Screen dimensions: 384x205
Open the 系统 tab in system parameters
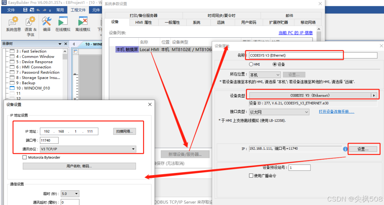click(x=197, y=22)
